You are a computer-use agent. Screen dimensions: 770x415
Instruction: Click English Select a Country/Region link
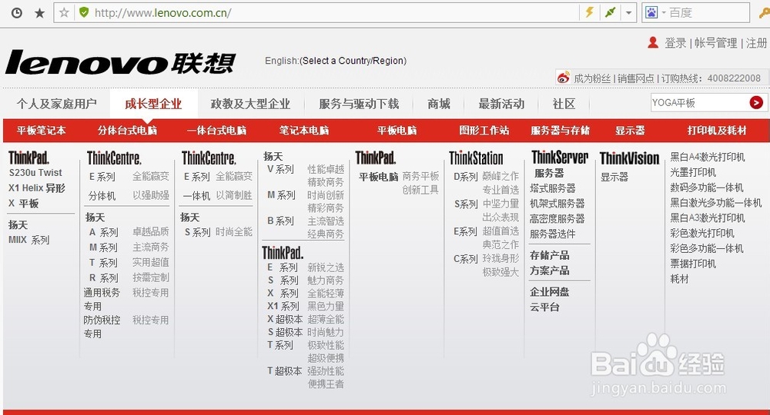[x=336, y=61]
